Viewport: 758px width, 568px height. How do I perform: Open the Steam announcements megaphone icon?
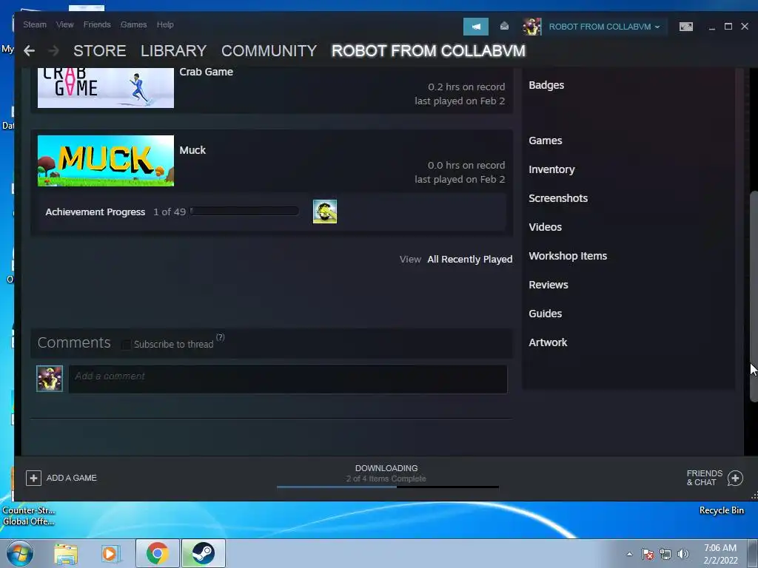click(x=476, y=27)
